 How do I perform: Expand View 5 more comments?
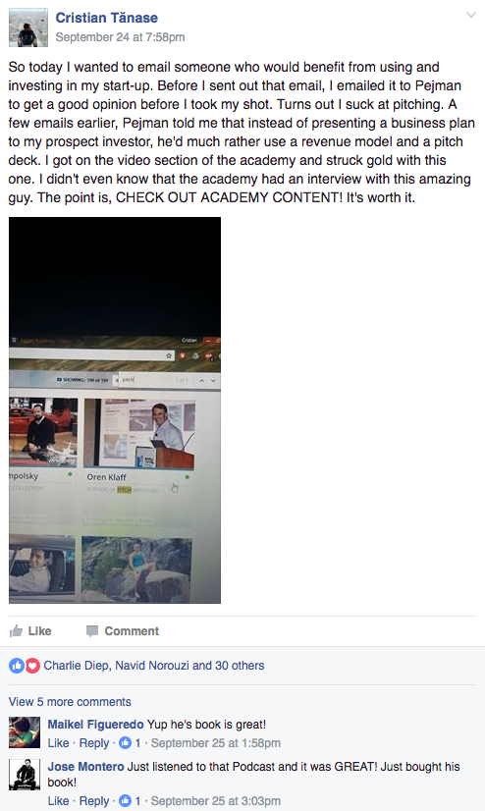tap(70, 702)
